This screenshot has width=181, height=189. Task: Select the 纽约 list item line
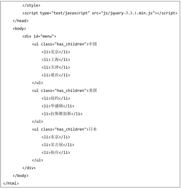click(56, 98)
